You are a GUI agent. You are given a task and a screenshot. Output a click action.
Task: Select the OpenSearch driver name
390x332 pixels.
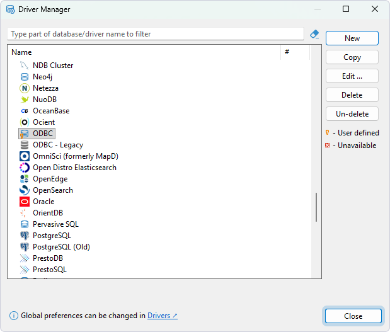coord(53,190)
